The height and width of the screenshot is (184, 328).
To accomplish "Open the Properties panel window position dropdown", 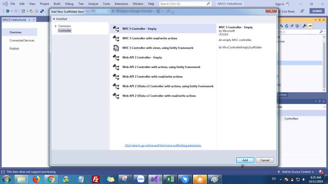I will point(316,101).
